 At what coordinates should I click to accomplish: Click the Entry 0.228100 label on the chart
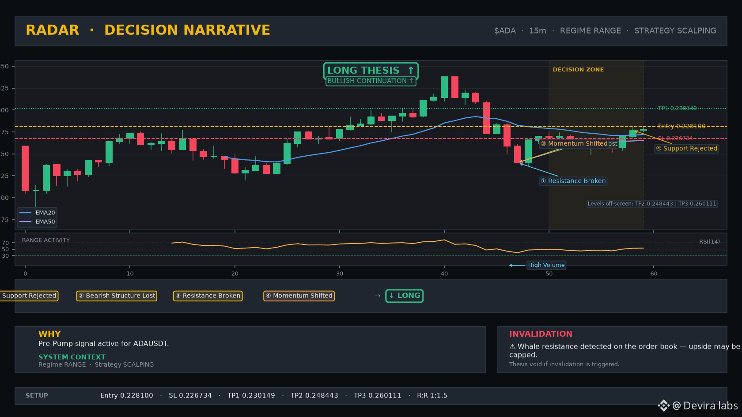[681, 126]
